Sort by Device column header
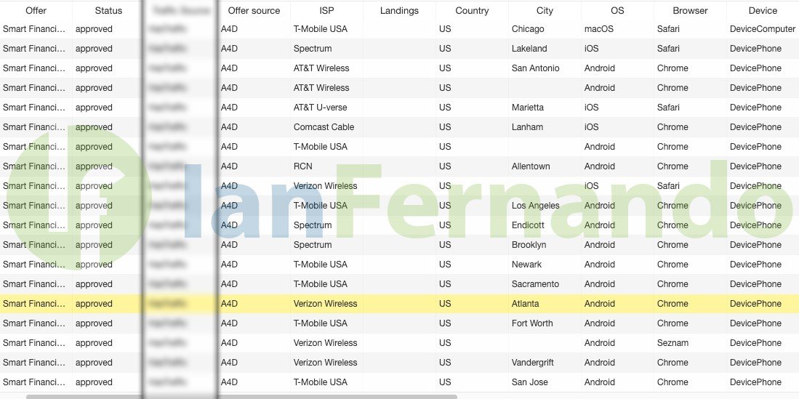This screenshot has height=399, width=799. coord(763,10)
